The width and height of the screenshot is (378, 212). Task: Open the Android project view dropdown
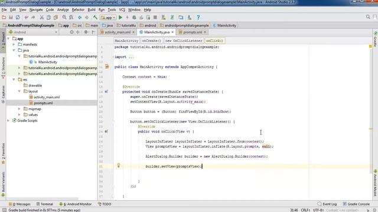click(33, 32)
